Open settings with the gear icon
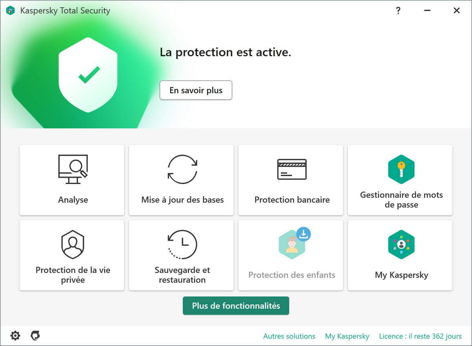 tap(15, 336)
